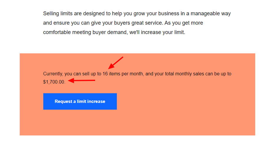272x146 pixels.
Task: Click the number 16 in the limit sentence
Action: click(105, 74)
